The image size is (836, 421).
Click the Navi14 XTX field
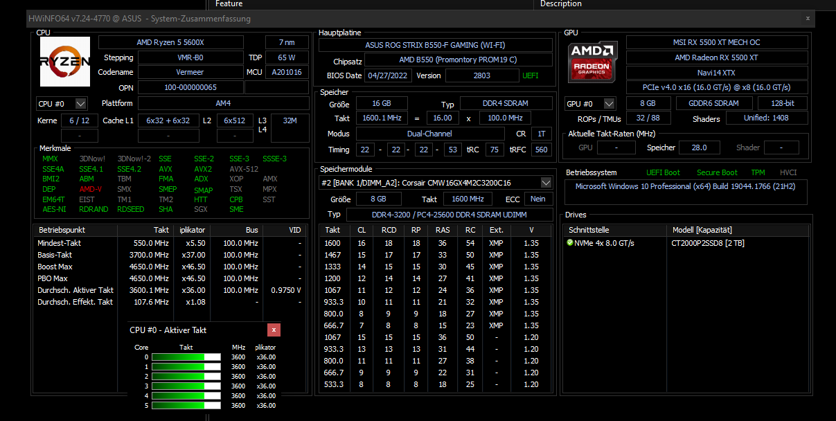click(717, 73)
